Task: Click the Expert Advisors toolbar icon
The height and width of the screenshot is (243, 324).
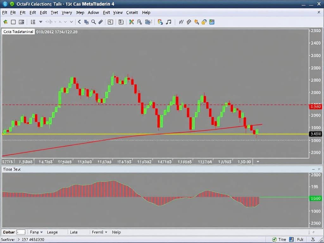Action: [x=196, y=22]
